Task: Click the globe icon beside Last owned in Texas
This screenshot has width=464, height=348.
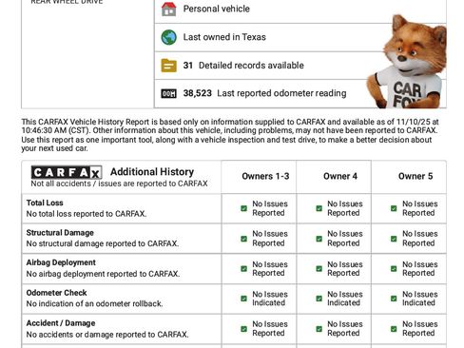Action: point(168,37)
